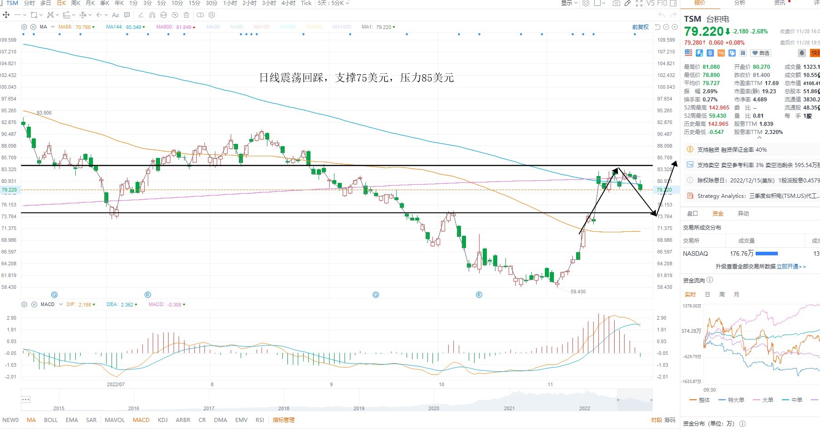This screenshot has height=431, width=820.
Task: Switch to the 盘口 order book tab
Action: pyautogui.click(x=693, y=213)
